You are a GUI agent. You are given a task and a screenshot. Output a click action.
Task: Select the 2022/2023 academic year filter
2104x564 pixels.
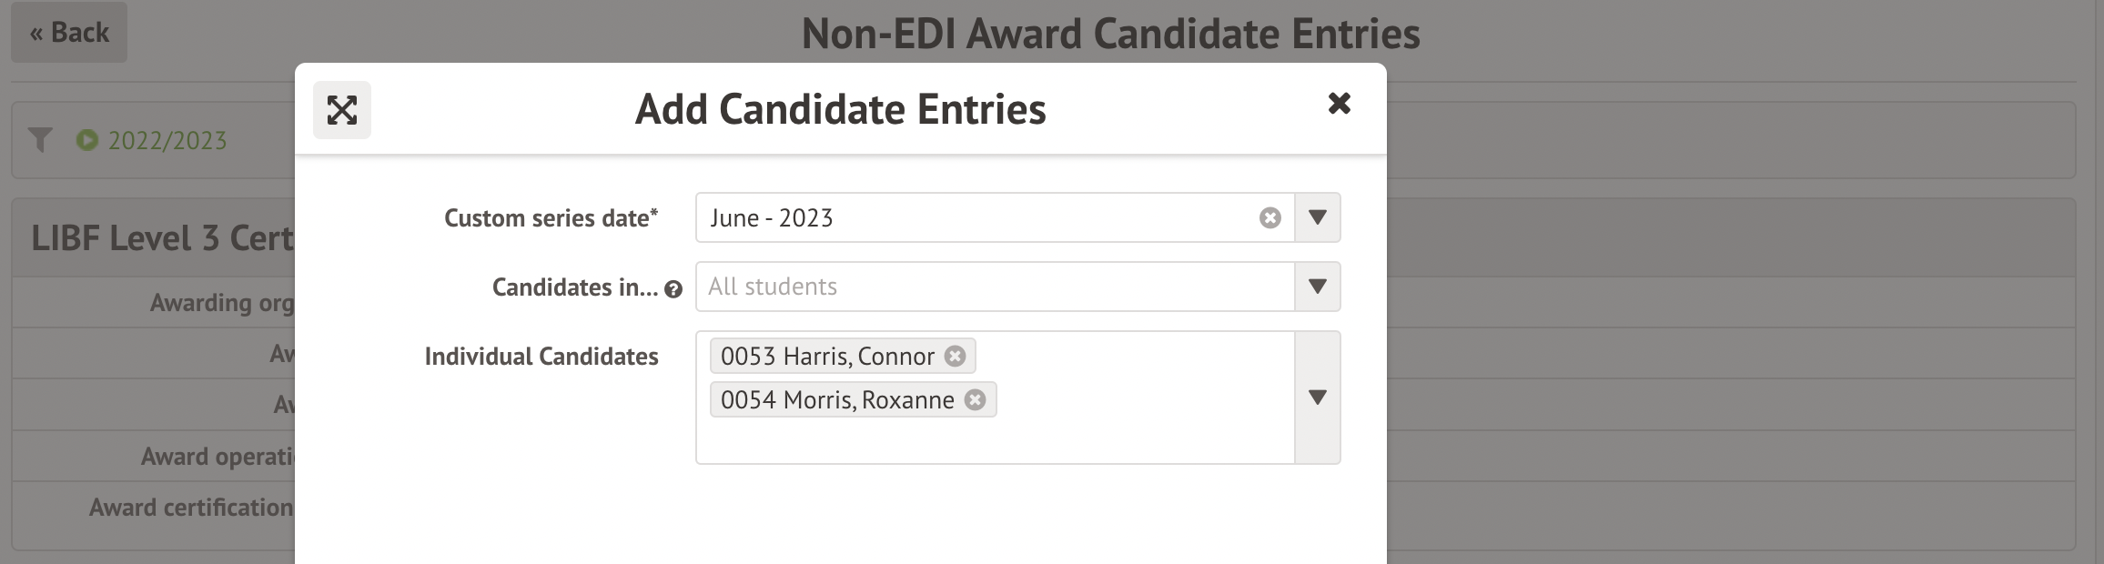click(x=167, y=140)
